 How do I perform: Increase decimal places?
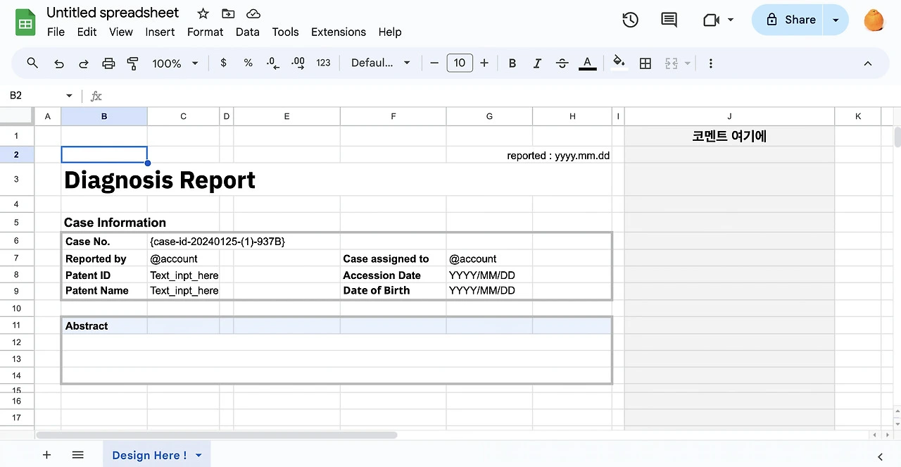click(298, 63)
